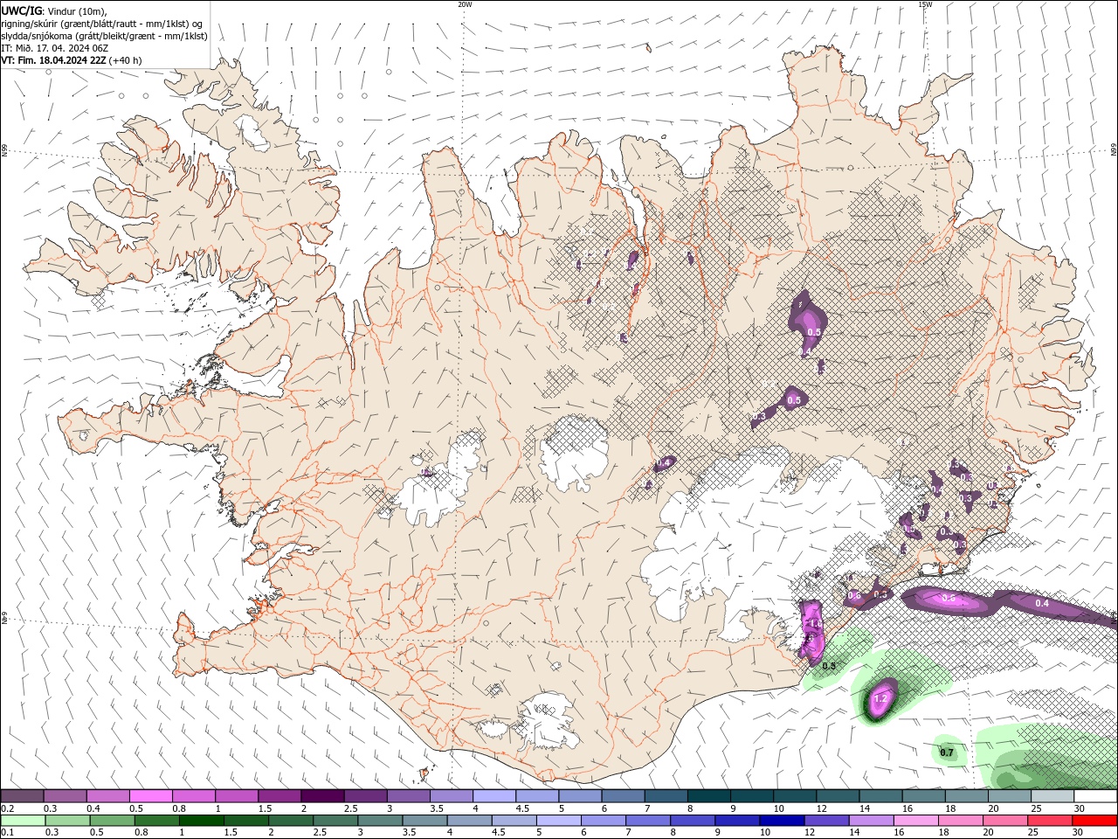Viewport: 1118px width, 839px height.
Task: Select the darkest purple 2 mm snow swatch
Action: click(321, 796)
